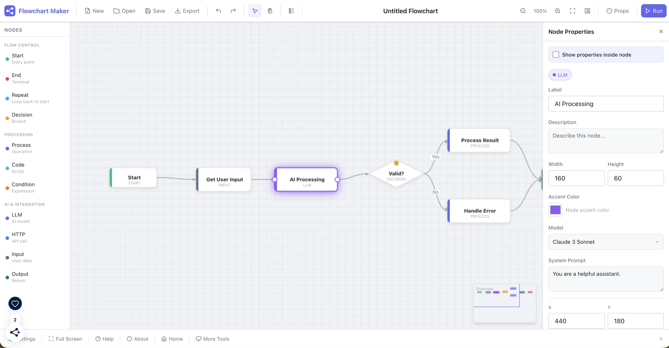669x348 pixels.
Task: Edit the Label field showing AI Processing
Action: pyautogui.click(x=606, y=104)
